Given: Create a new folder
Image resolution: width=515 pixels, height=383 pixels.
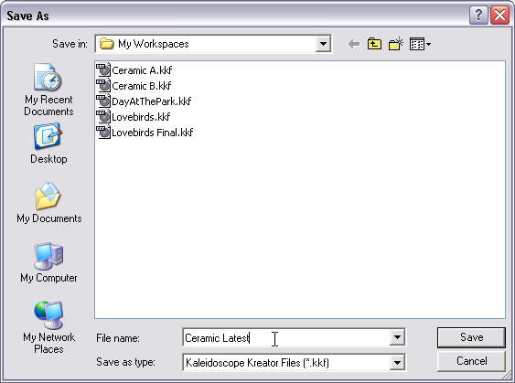Looking at the screenshot, I should pyautogui.click(x=396, y=44).
